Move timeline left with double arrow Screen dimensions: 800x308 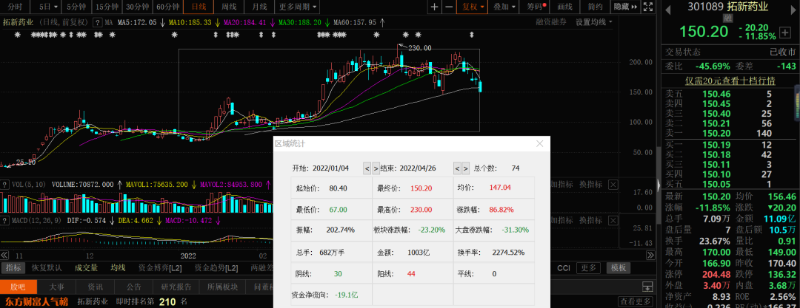[x=4, y=255]
